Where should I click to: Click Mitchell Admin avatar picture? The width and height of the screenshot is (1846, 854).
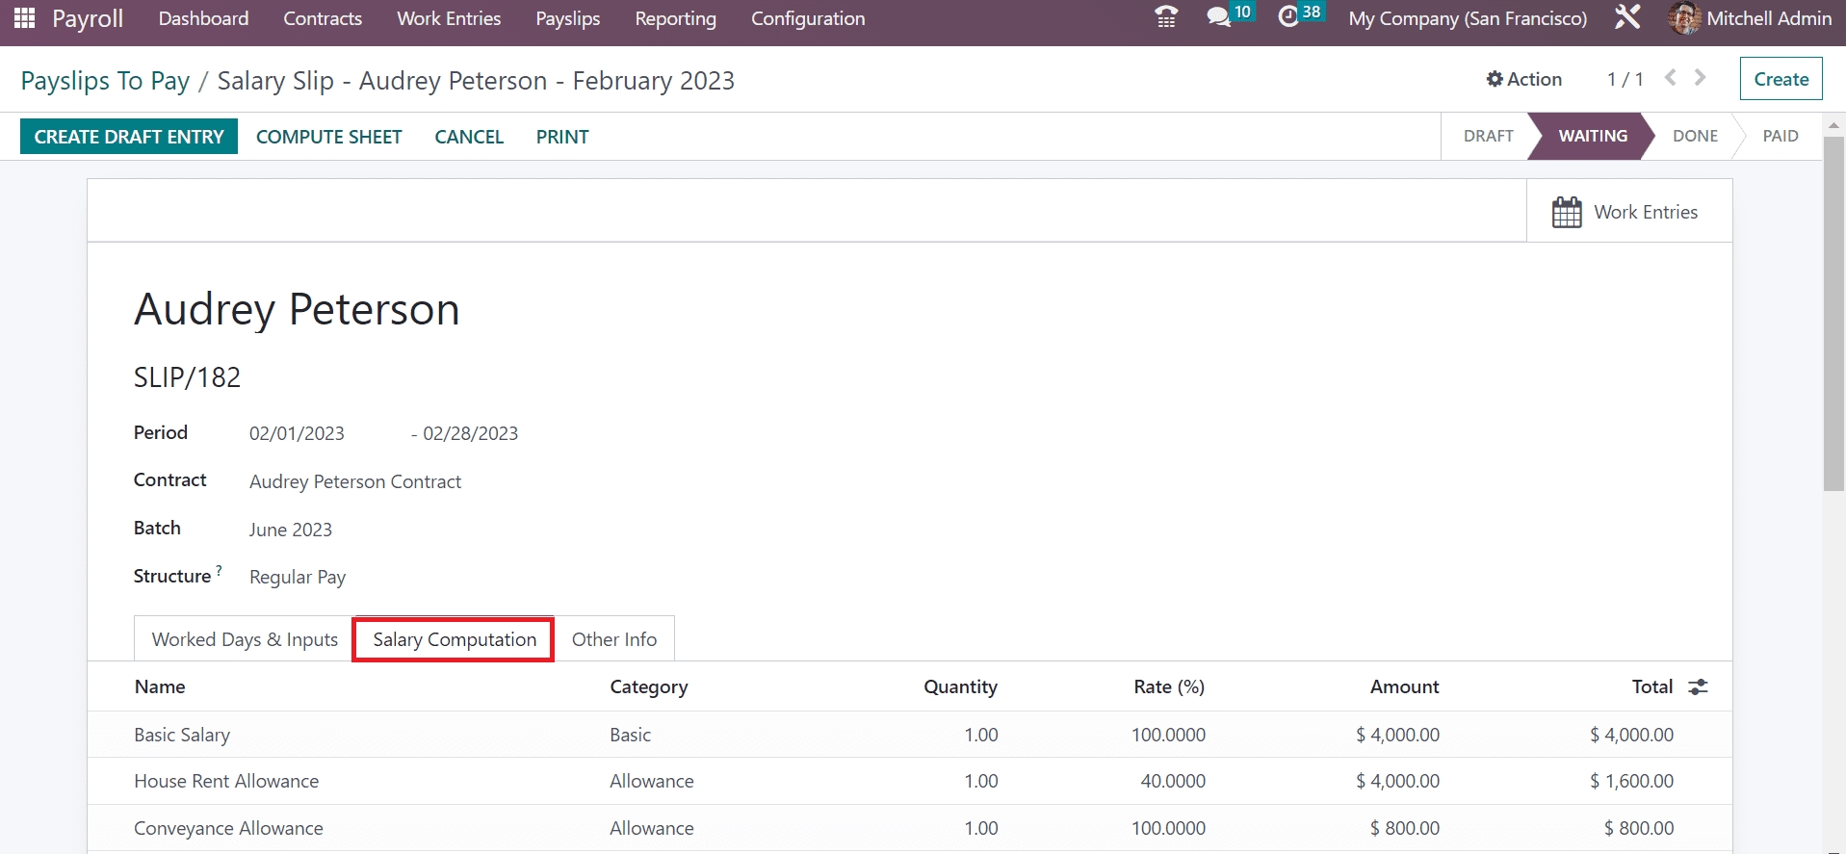pyautogui.click(x=1684, y=18)
